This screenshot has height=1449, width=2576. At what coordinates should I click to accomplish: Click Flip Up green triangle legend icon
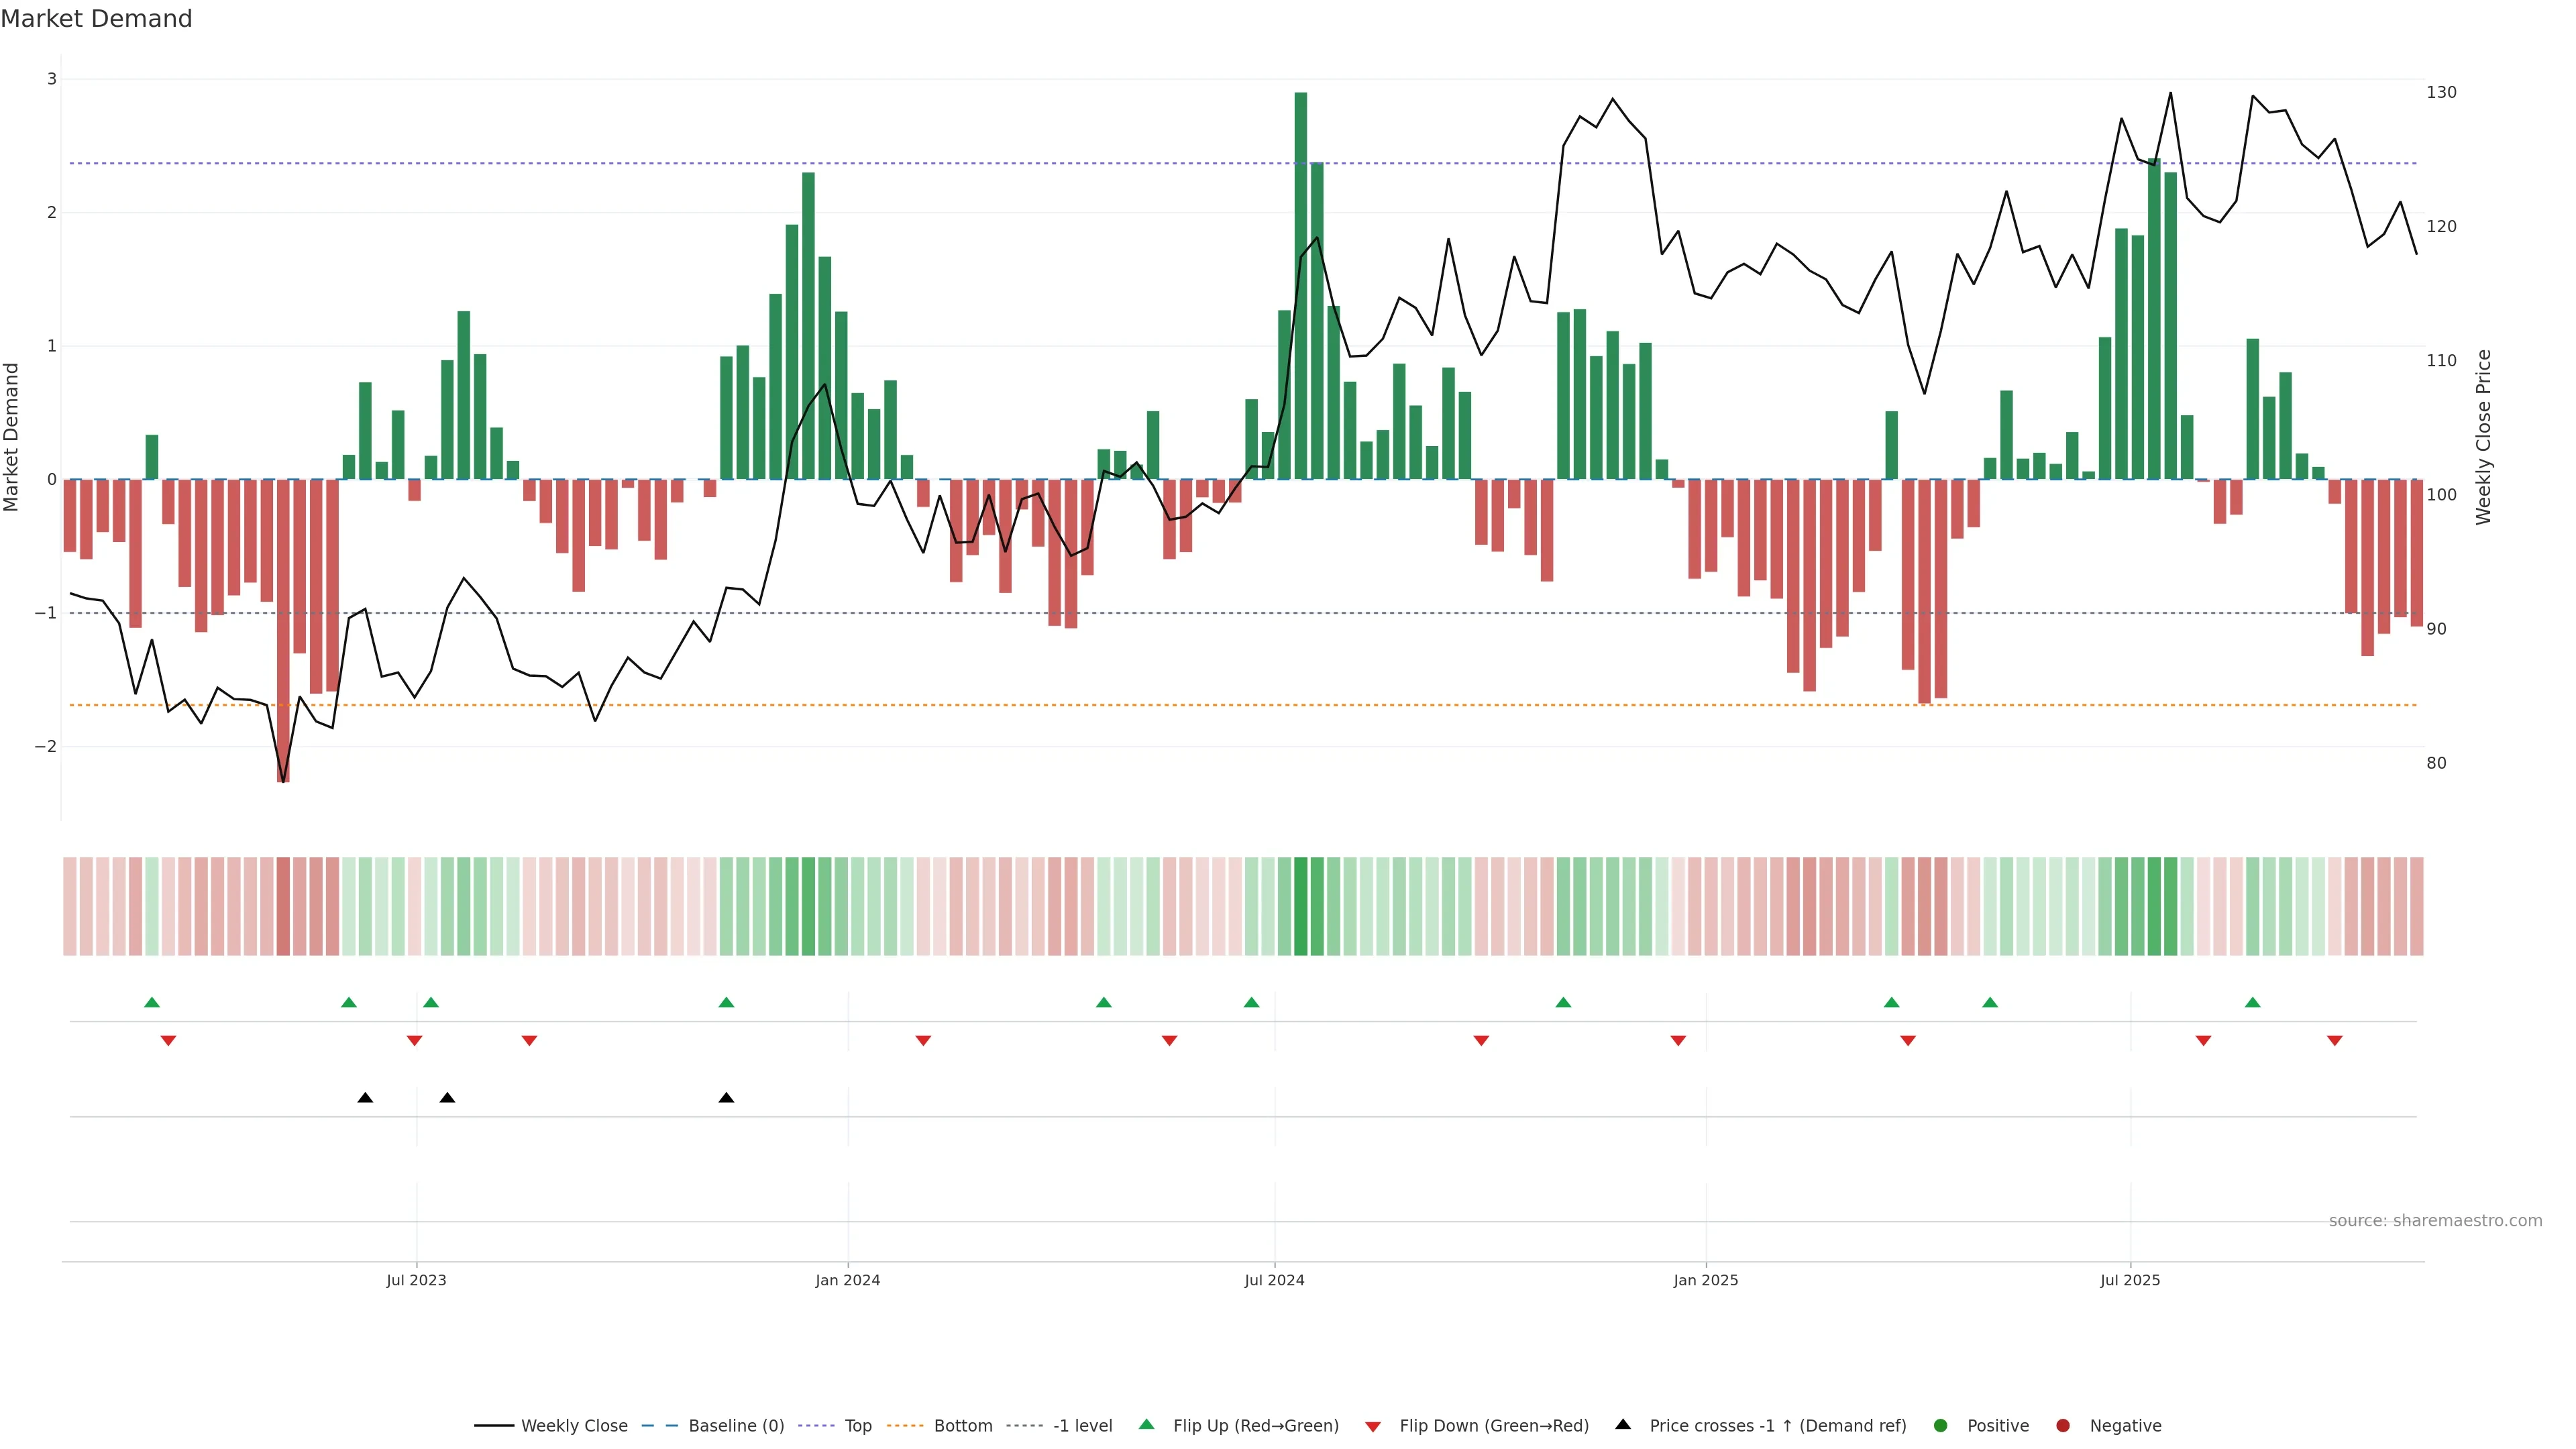(x=1147, y=1424)
